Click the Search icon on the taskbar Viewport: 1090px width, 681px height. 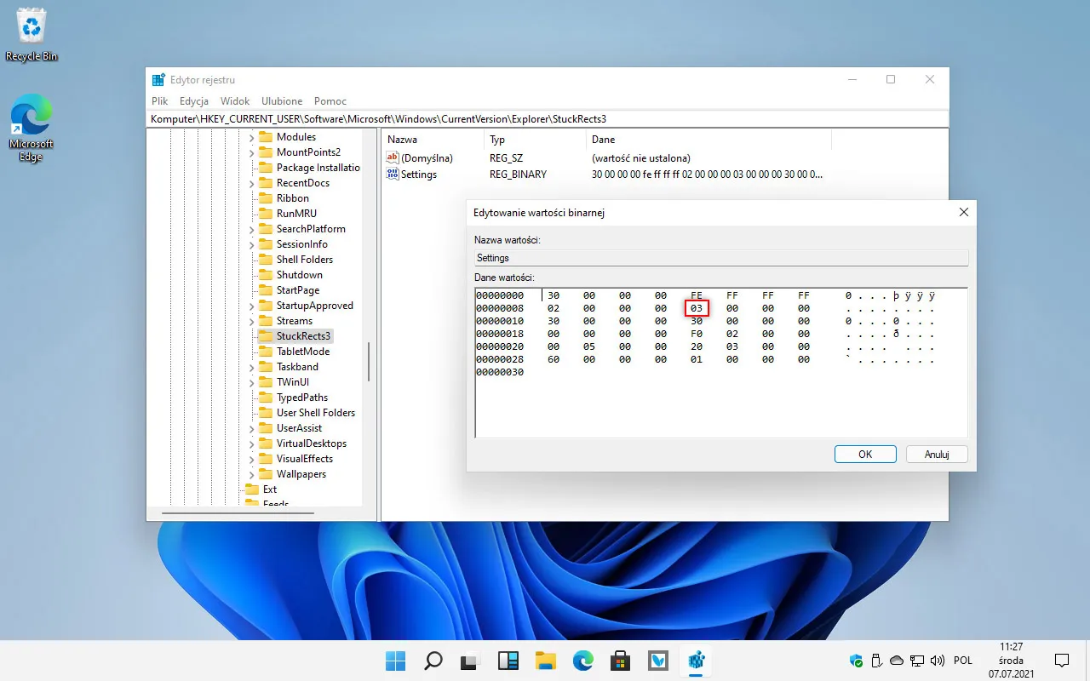click(433, 660)
